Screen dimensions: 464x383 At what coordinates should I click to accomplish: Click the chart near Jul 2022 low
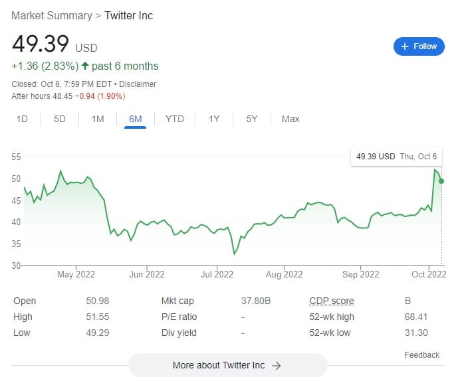click(235, 254)
